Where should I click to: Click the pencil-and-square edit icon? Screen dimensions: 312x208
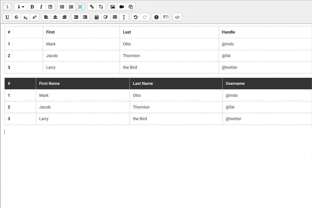point(106,17)
